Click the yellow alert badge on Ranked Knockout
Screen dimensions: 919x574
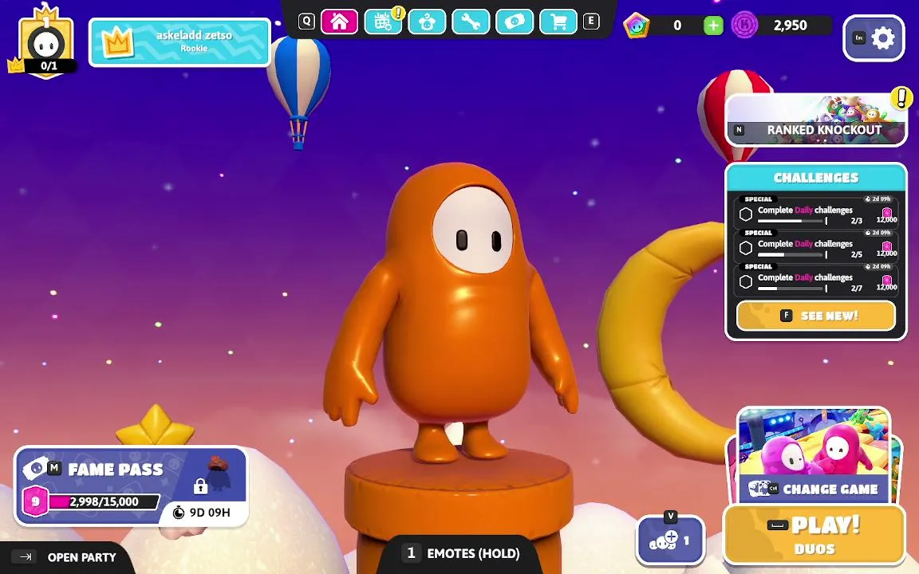pyautogui.click(x=901, y=98)
